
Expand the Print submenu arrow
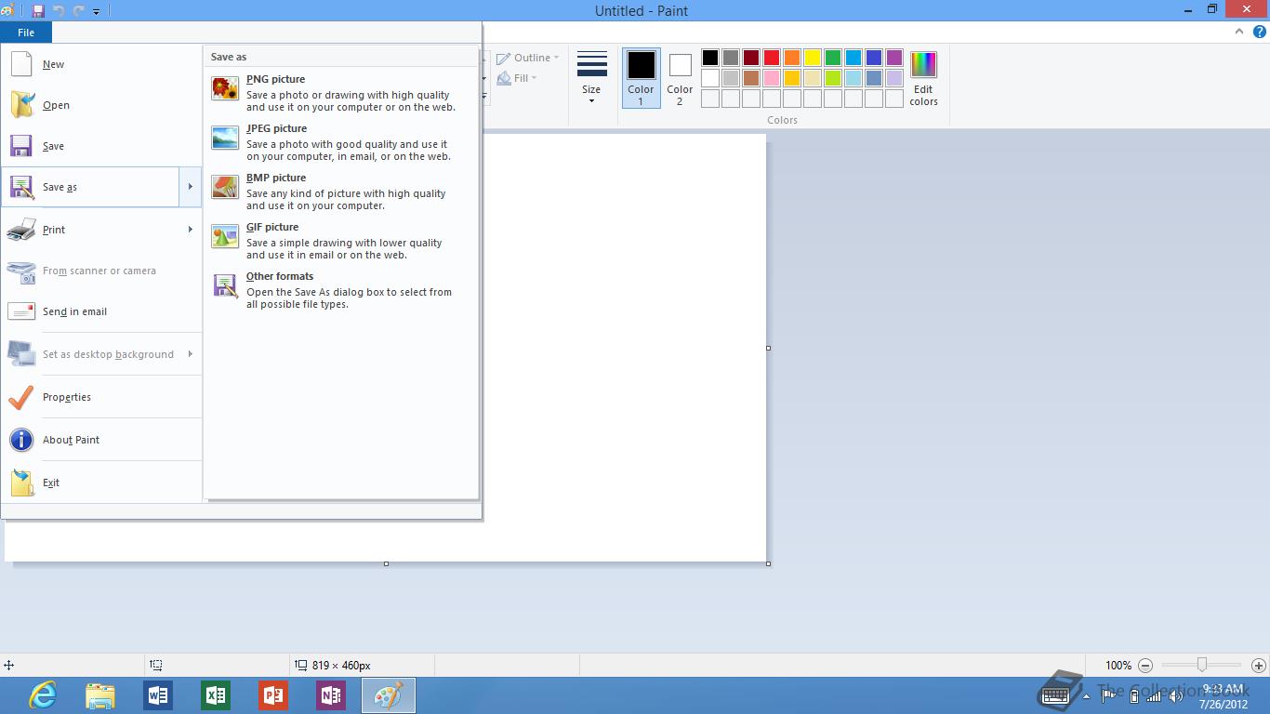tap(190, 230)
